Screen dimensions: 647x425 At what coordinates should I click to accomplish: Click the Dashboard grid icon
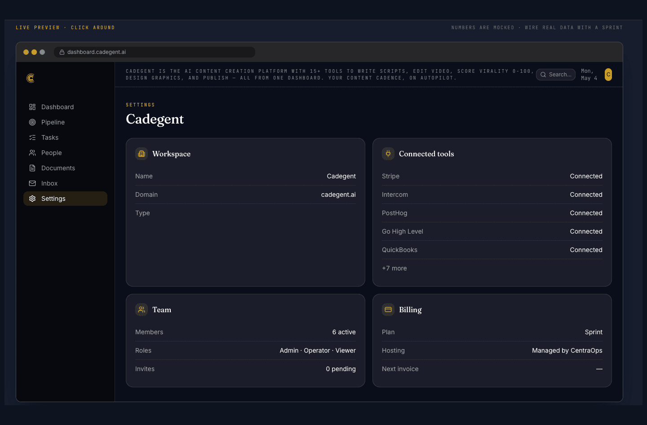[32, 107]
